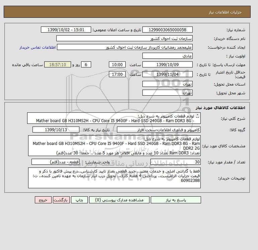Click the ایجاد کننده درخواست label
This screenshot has height=250, width=258.
point(227,47)
